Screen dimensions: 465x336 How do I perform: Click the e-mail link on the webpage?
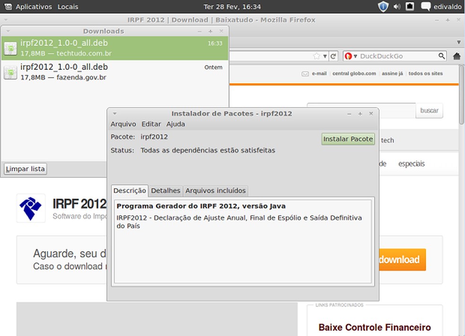coord(319,74)
